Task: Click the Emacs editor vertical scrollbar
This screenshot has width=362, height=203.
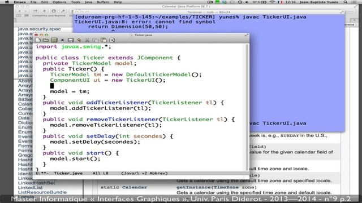Action: pyautogui.click(x=247, y=107)
